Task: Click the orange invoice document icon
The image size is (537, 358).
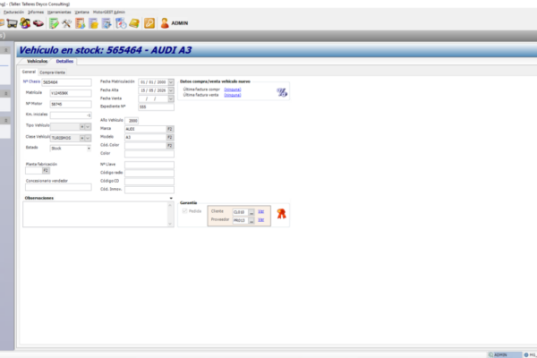Action: [x=81, y=23]
